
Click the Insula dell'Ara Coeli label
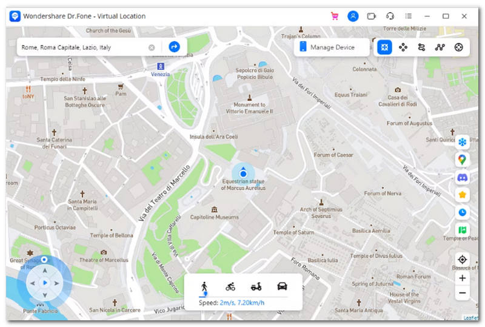pos(213,137)
